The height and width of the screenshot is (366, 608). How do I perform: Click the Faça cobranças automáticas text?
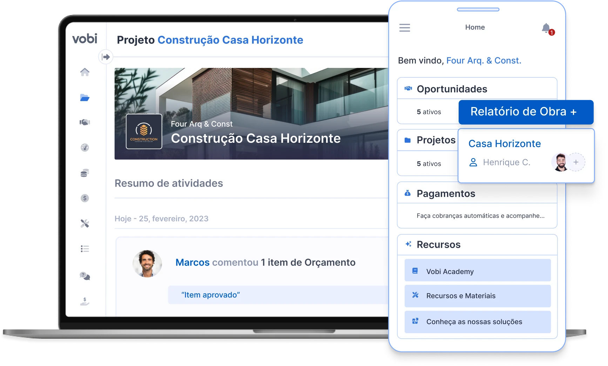[x=480, y=216]
